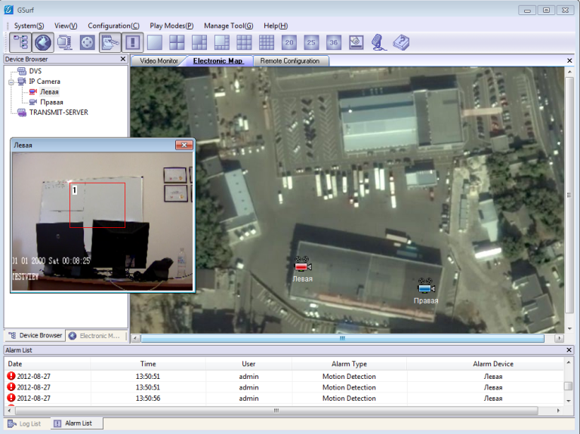Select 20-window layout button
580x434 pixels.
(289, 42)
